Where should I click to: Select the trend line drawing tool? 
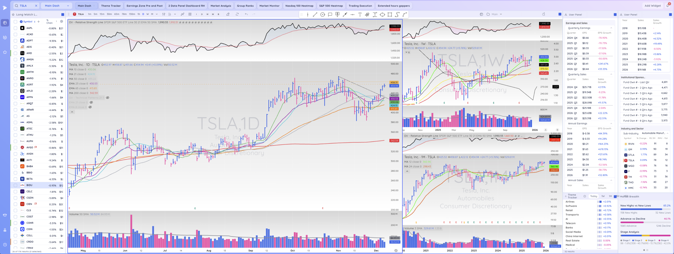click(315, 14)
